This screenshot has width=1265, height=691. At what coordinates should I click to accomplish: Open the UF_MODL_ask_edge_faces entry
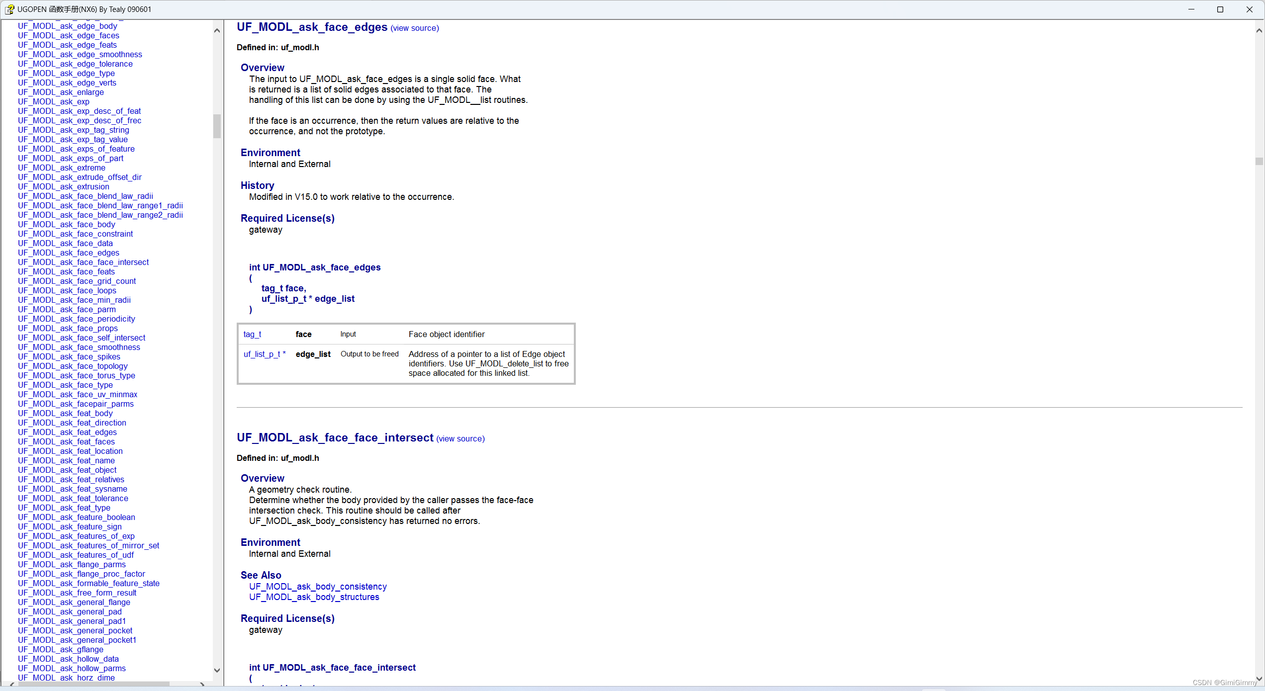[69, 35]
